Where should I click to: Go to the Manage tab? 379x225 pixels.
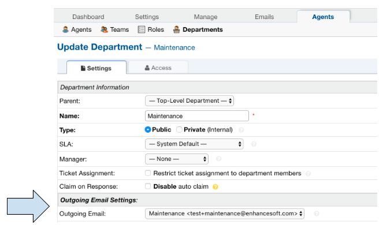tap(206, 17)
